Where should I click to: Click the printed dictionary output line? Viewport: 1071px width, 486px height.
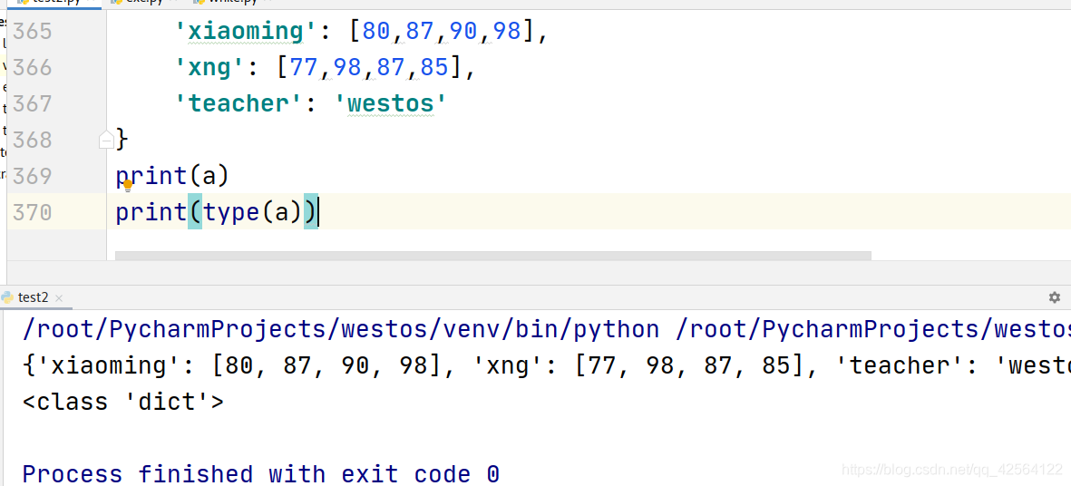[x=546, y=366]
